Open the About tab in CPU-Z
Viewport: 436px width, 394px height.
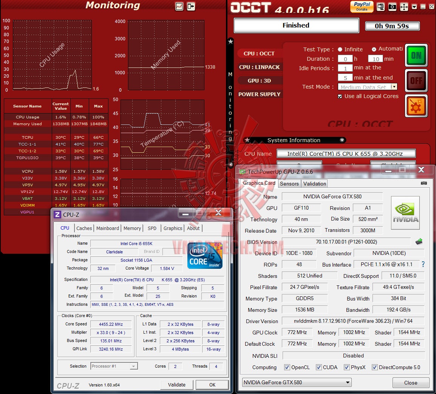coord(193,228)
